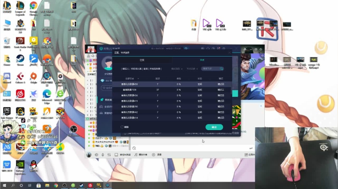Open File Explorer from the taskbar
Screen dimensions: 338x189
point(47,185)
